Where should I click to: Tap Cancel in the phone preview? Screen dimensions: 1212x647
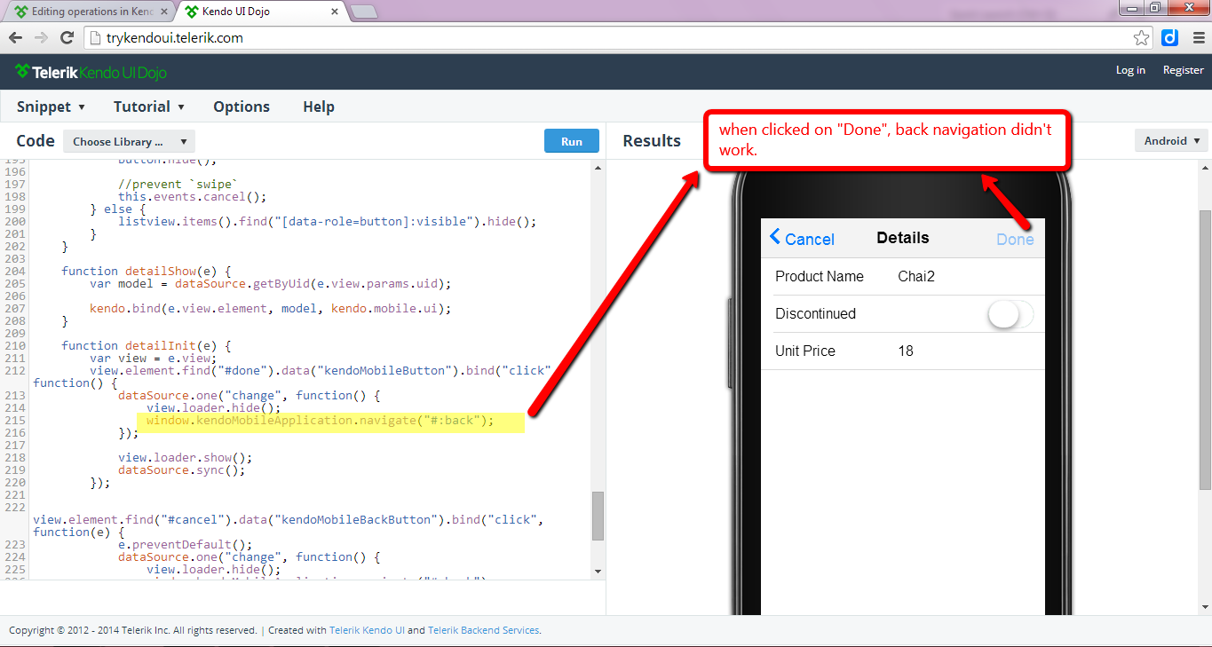pos(802,238)
